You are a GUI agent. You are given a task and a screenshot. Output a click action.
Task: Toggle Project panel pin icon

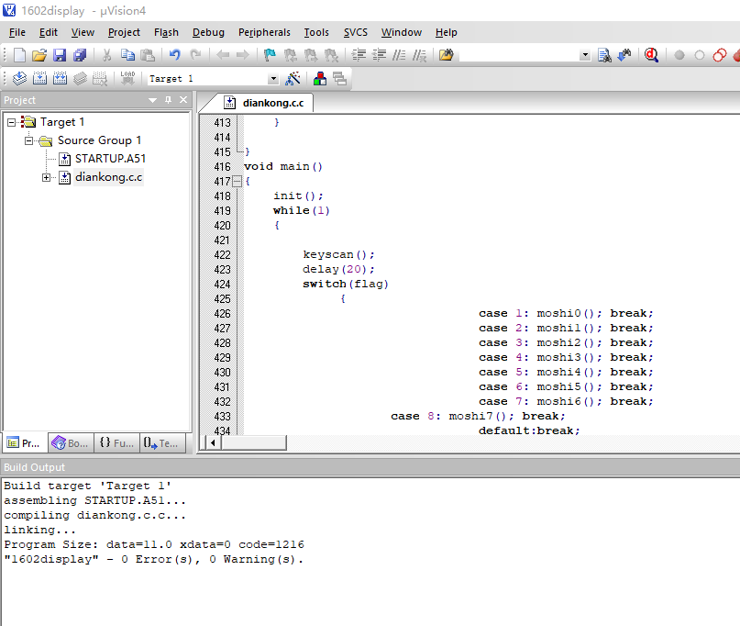click(168, 100)
